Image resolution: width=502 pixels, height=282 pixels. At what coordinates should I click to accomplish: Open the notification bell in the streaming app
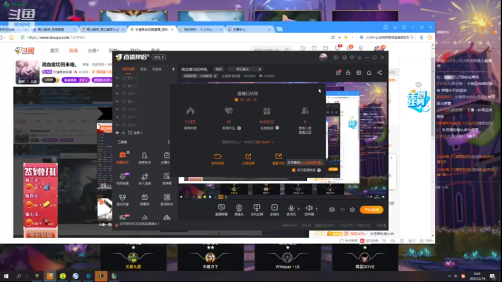[x=369, y=73]
